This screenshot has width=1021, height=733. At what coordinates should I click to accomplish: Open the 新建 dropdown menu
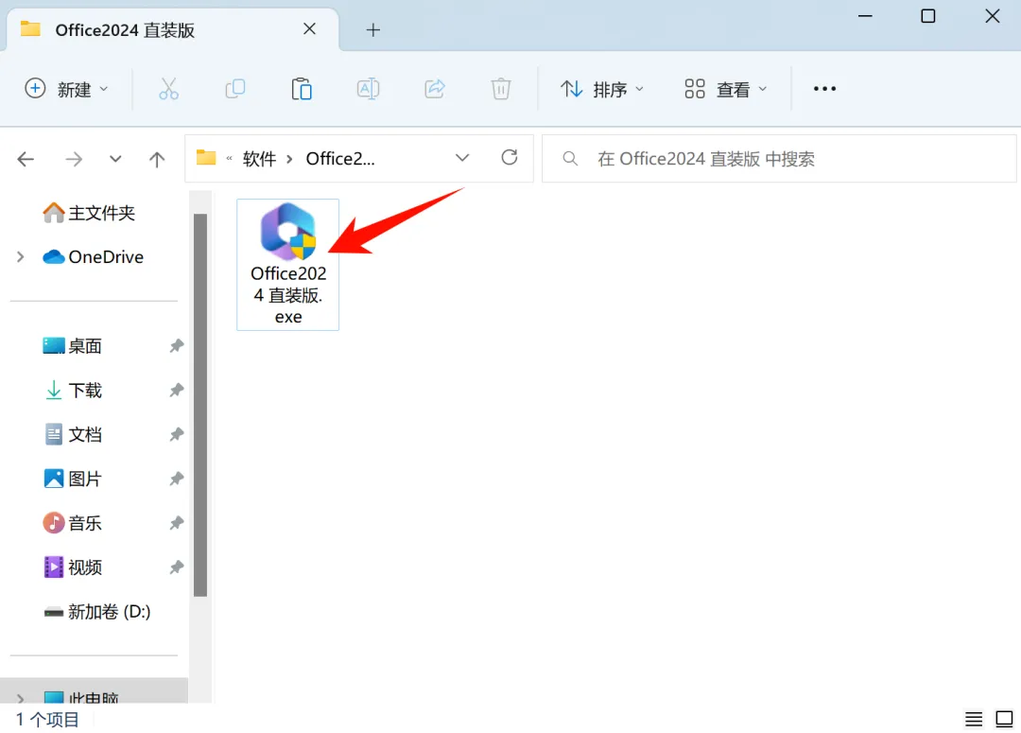point(66,89)
